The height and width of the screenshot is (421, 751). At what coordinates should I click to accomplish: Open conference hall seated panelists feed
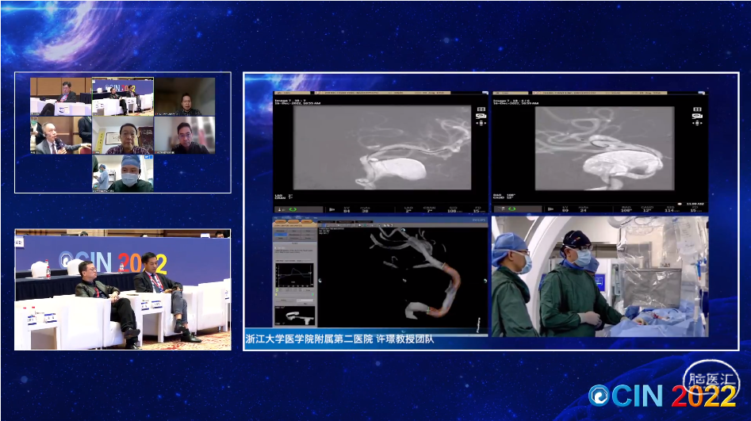[x=123, y=289]
